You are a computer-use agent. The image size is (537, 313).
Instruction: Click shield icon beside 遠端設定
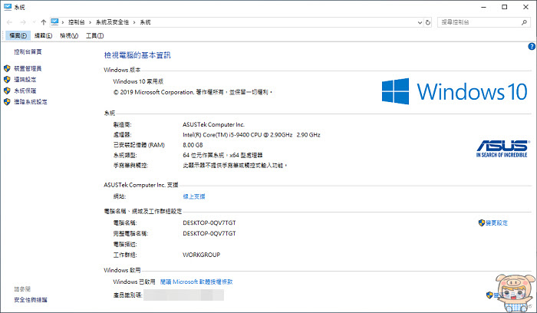[x=7, y=80]
